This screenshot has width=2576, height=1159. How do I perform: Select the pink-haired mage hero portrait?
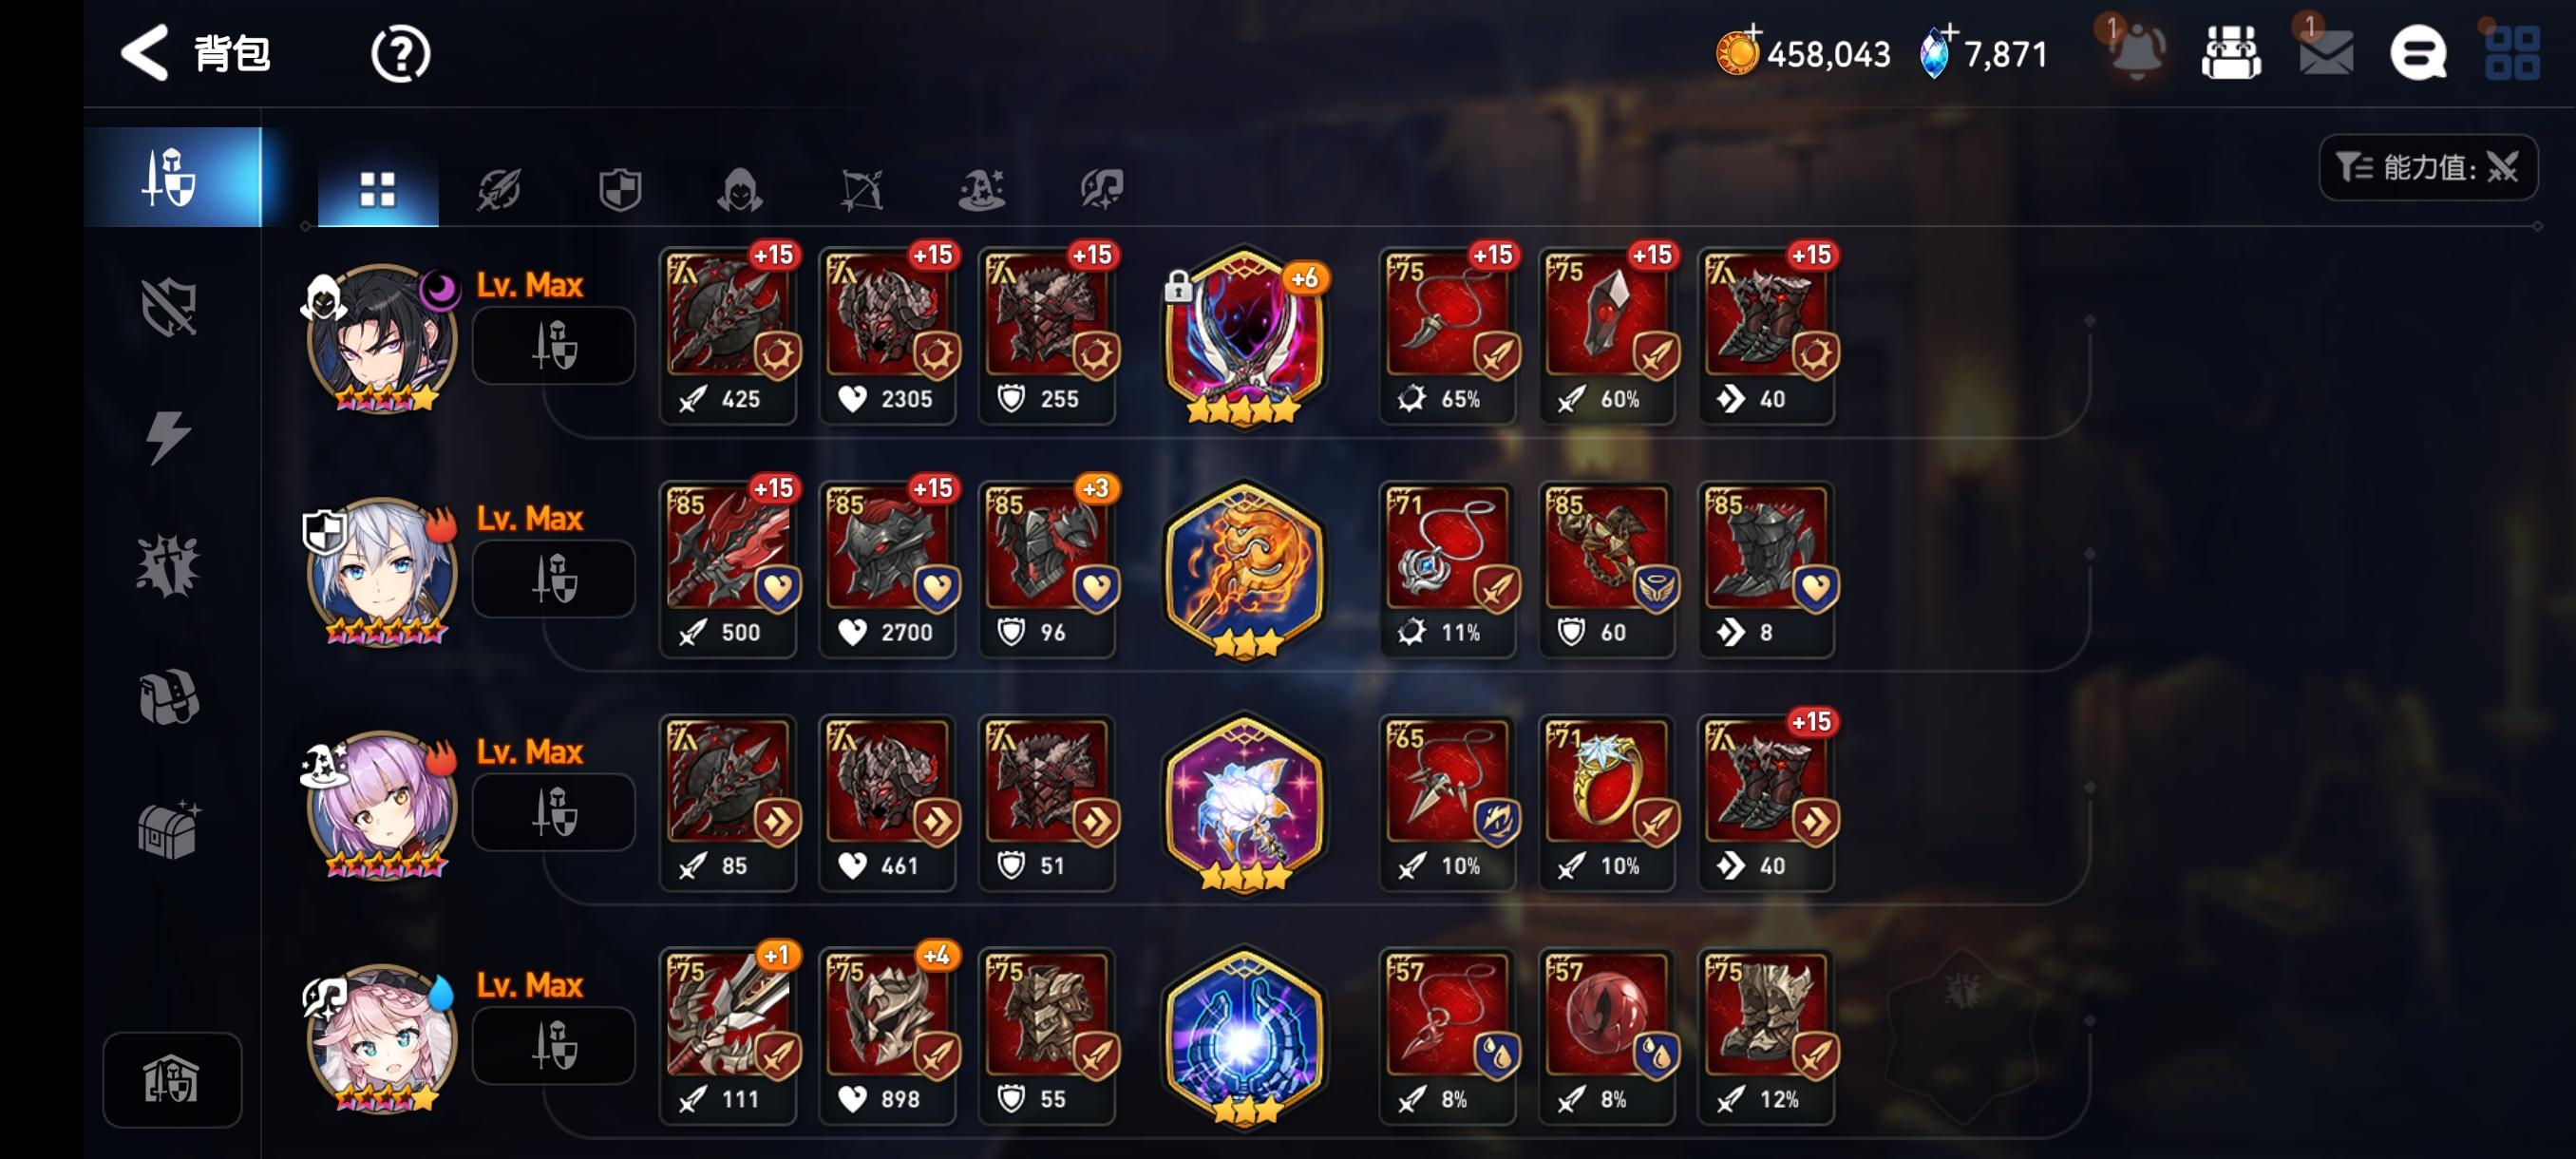click(x=381, y=805)
